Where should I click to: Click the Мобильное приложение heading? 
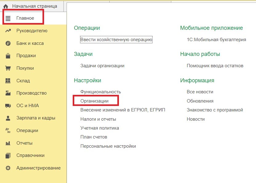click(x=211, y=28)
